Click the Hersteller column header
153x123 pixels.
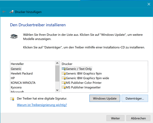[x=17, y=64]
